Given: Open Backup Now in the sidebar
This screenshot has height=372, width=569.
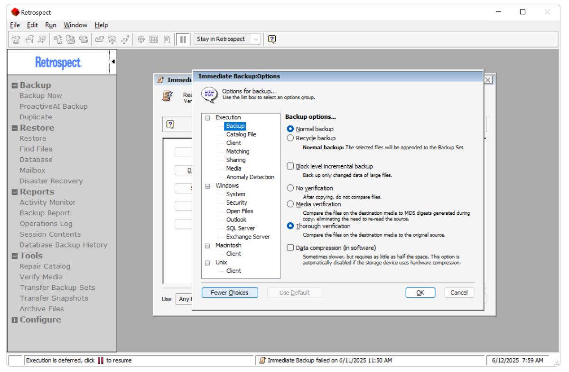Looking at the screenshot, I should 41,96.
